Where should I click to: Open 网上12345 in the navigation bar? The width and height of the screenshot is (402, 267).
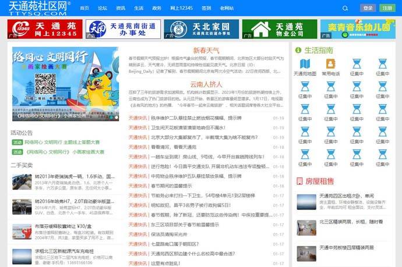tap(181, 8)
